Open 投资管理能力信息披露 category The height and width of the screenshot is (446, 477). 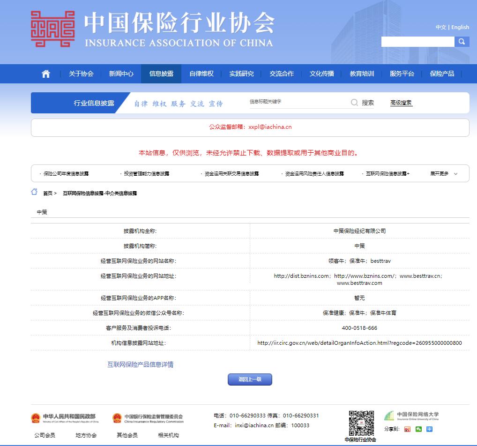click(x=147, y=173)
